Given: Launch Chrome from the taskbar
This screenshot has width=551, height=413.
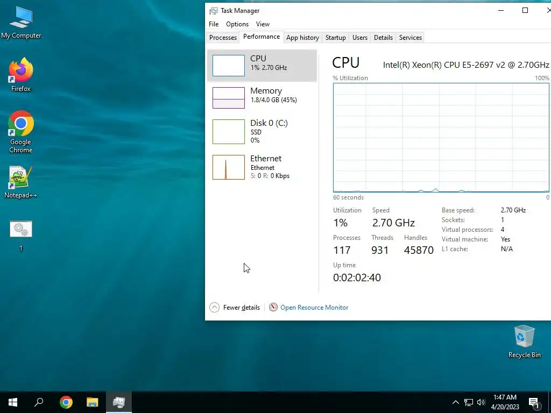Looking at the screenshot, I should 66,402.
